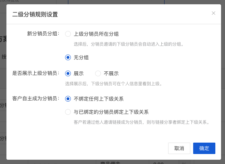Click hint text 选择展示后，下级分销员可在个人信息里看到上级
Screen dimensions: 225x164
coord(114,84)
